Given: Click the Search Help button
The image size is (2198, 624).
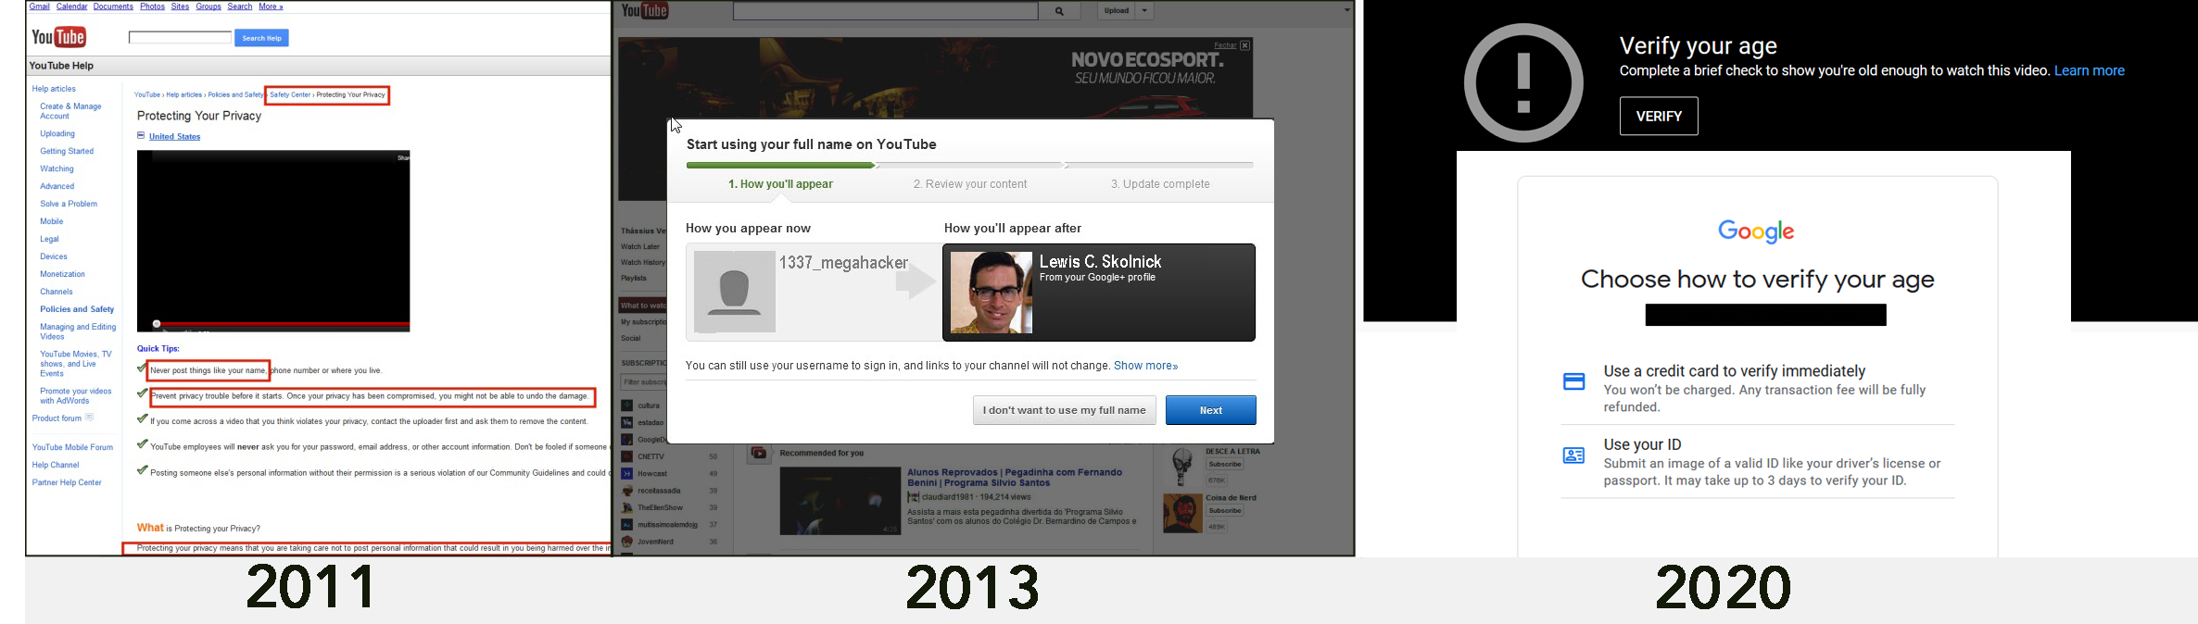Looking at the screenshot, I should [x=261, y=38].
